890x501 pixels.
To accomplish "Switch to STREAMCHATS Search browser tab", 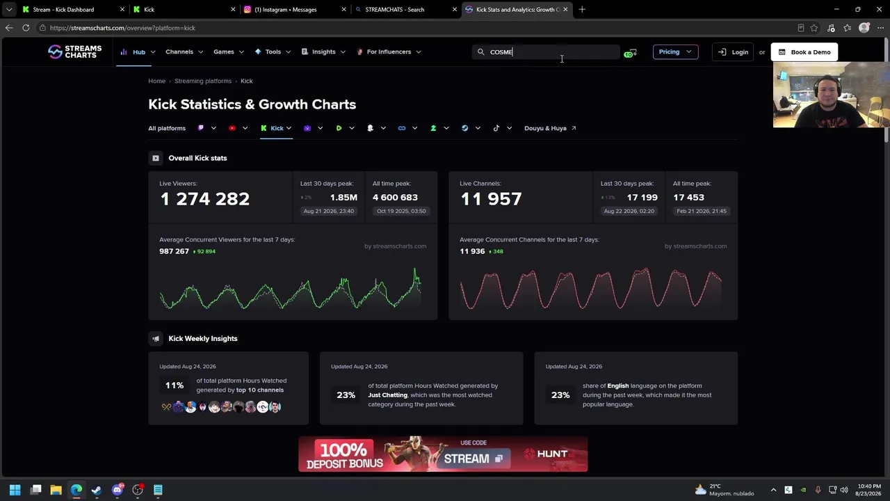I will pyautogui.click(x=405, y=10).
